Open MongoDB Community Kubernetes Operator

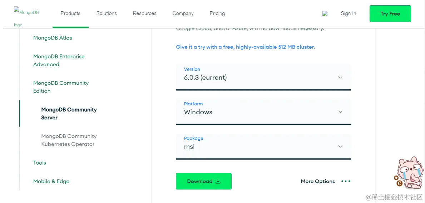(x=69, y=140)
